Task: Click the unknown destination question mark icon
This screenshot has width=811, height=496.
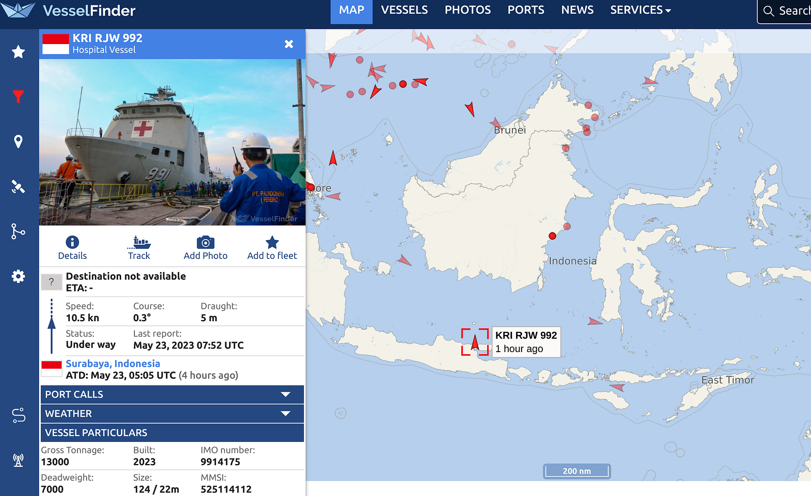Action: [x=51, y=282]
